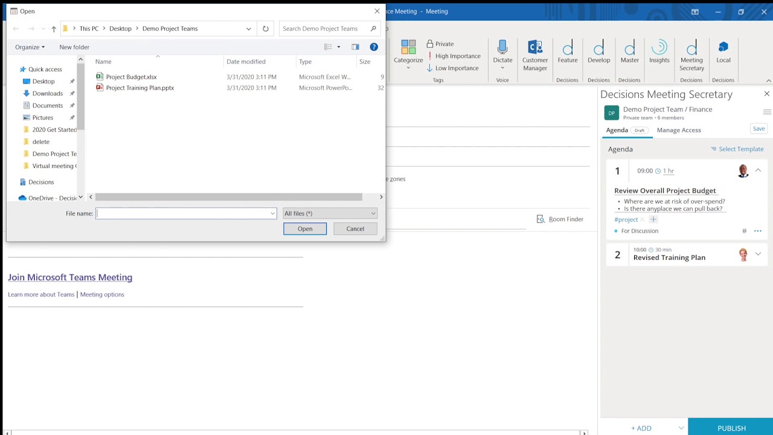
Task: Open the more options dots on agenda item 1
Action: 758,231
